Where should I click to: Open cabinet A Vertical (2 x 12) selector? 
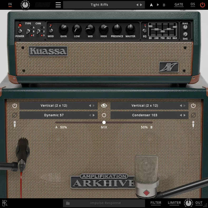pos(54,106)
